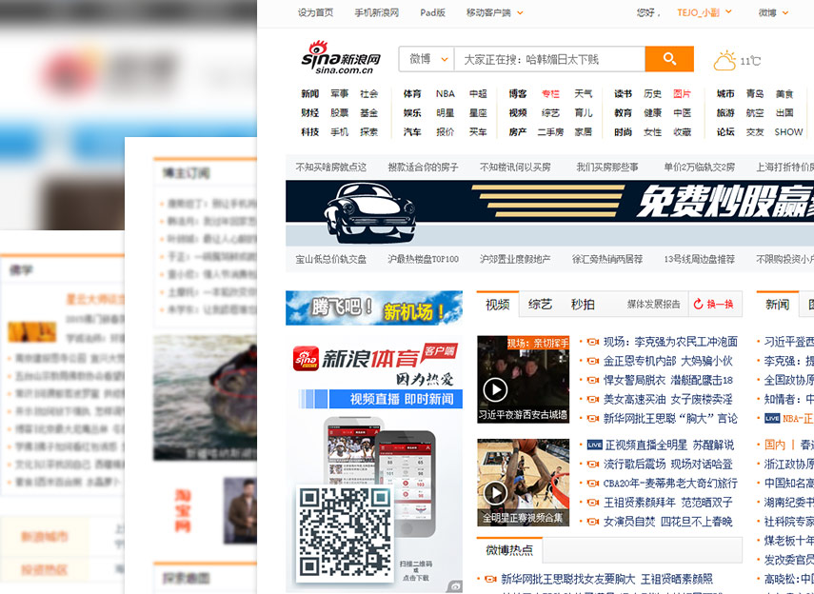The width and height of the screenshot is (814, 594).
Task: Click the Sina Sports app logo icon
Action: click(306, 358)
